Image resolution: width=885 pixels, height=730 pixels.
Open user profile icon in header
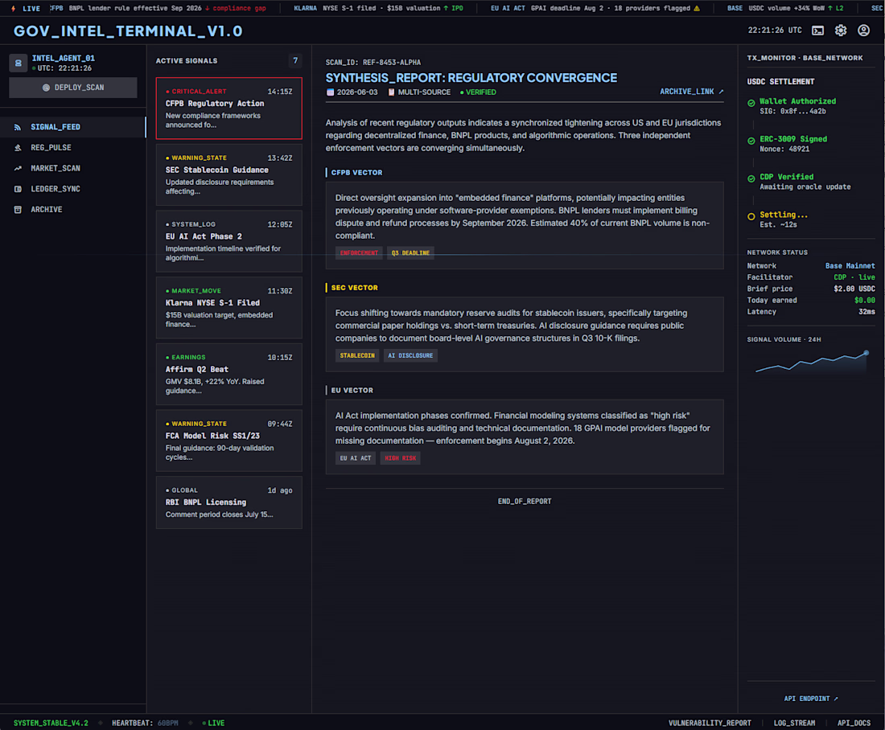pyautogui.click(x=863, y=31)
